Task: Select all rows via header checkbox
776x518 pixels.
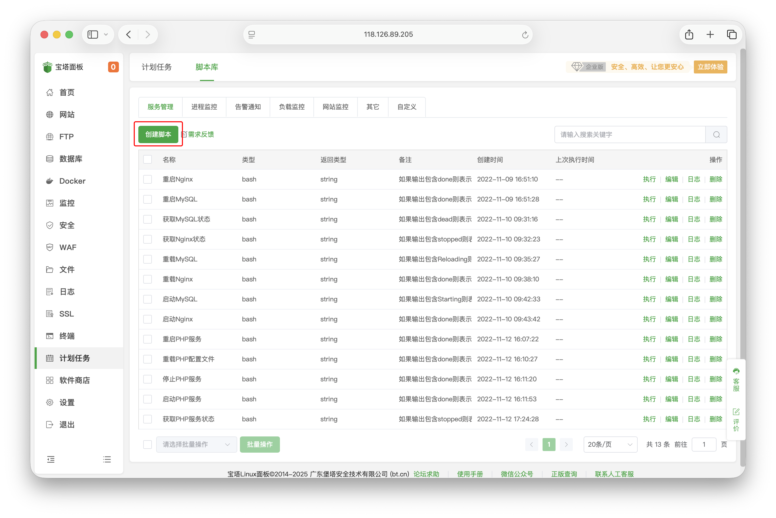Action: coord(148,160)
